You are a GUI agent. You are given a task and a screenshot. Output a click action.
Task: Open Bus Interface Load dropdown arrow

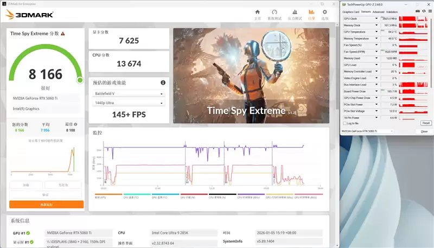point(376,85)
